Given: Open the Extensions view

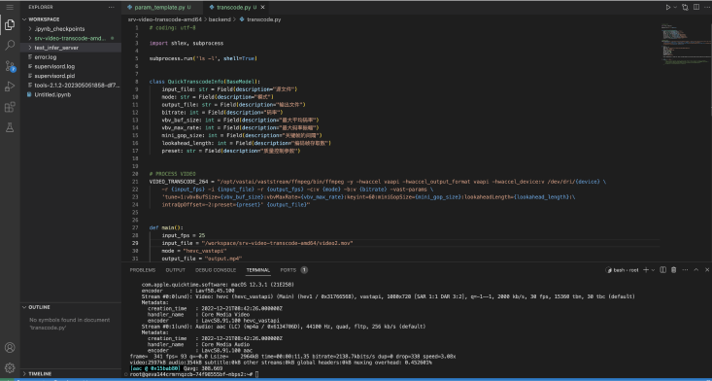Looking at the screenshot, I should pyautogui.click(x=10, y=107).
